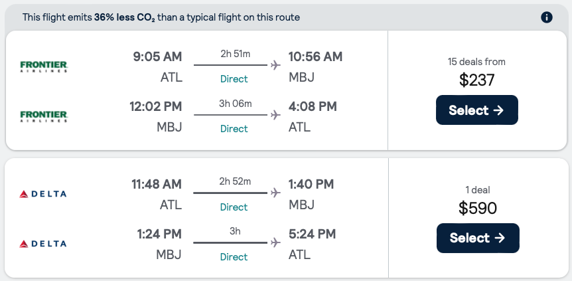
Task: Click the "15 deals from" text
Action: tap(476, 62)
